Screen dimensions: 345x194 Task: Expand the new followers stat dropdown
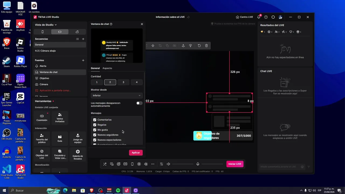(284, 32)
